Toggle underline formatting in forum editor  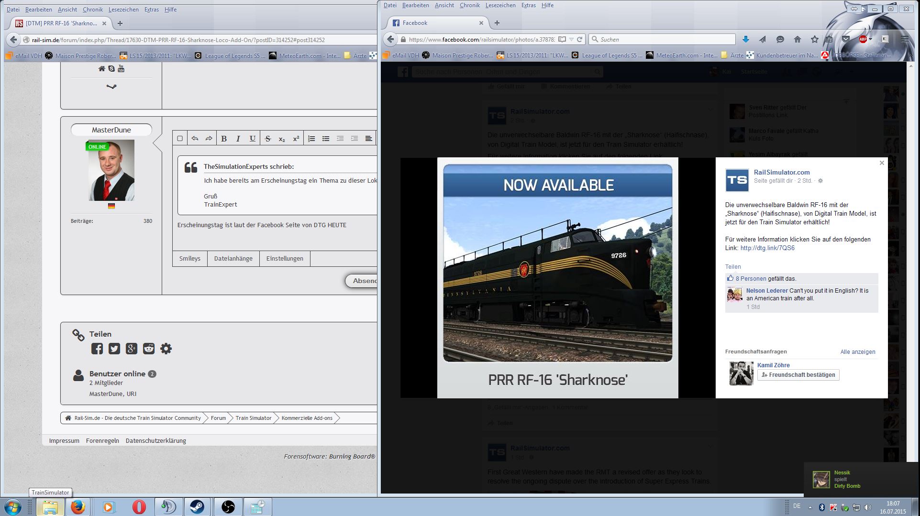pos(253,139)
